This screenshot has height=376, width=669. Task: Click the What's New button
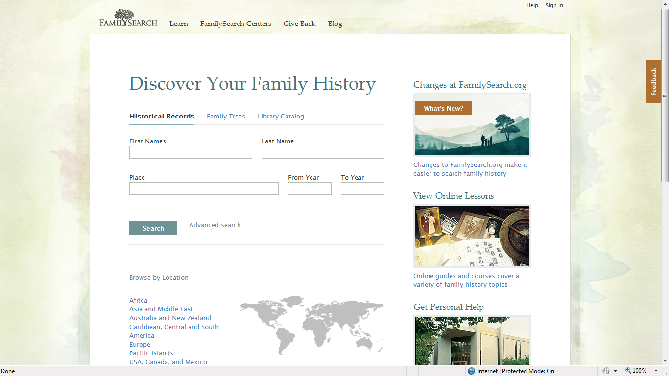coord(443,108)
